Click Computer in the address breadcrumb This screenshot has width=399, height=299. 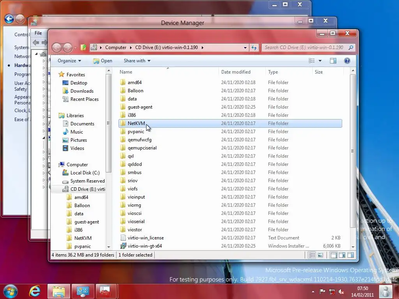(115, 47)
